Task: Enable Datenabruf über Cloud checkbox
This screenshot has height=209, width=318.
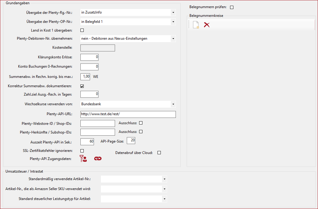Action: point(159,153)
